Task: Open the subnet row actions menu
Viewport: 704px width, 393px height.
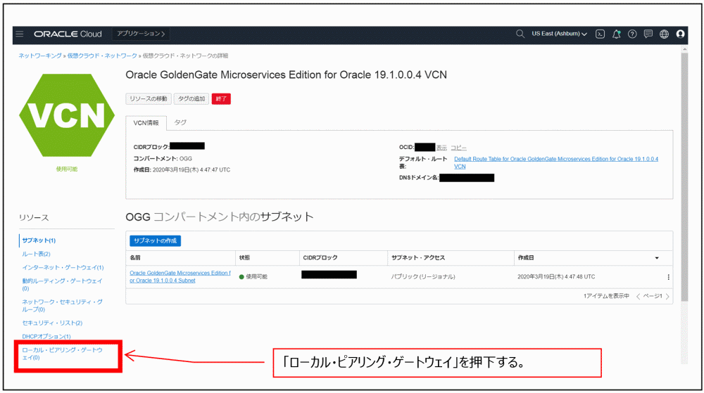Action: 668,277
